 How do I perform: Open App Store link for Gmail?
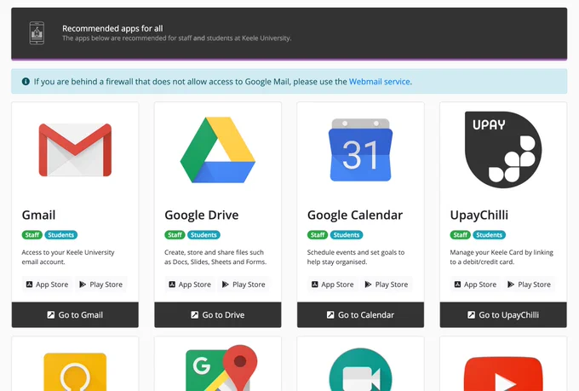click(47, 285)
